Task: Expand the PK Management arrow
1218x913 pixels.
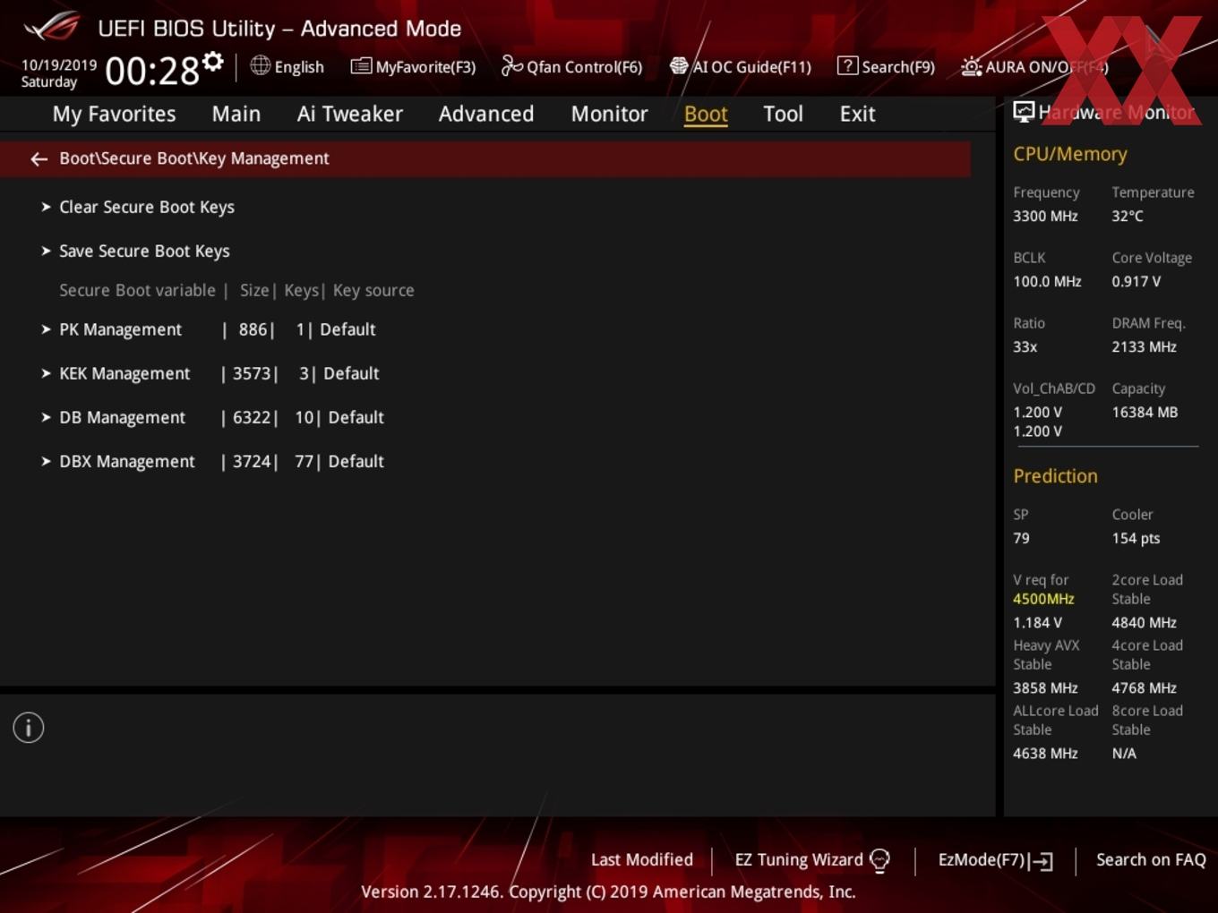Action: point(46,329)
